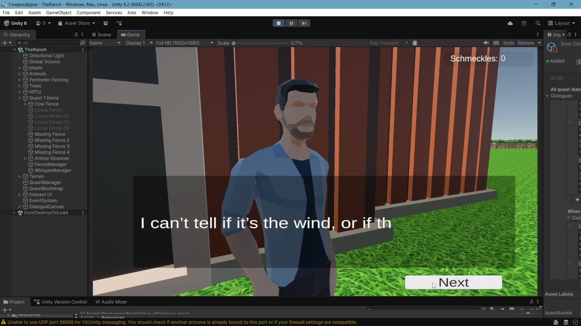Open the GameObject menu

point(59,13)
